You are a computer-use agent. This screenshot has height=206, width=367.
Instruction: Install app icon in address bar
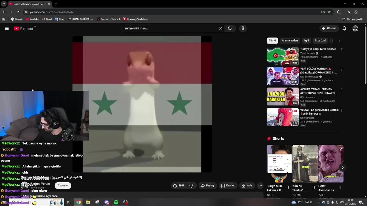(323, 12)
